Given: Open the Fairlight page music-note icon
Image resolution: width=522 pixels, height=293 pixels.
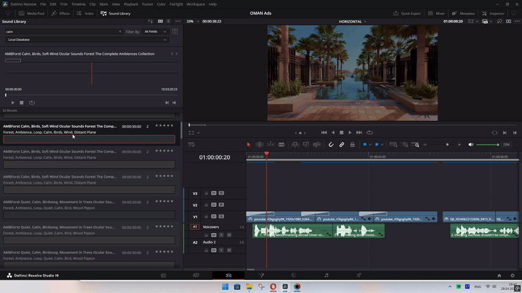Looking at the screenshot, I should tap(326, 275).
